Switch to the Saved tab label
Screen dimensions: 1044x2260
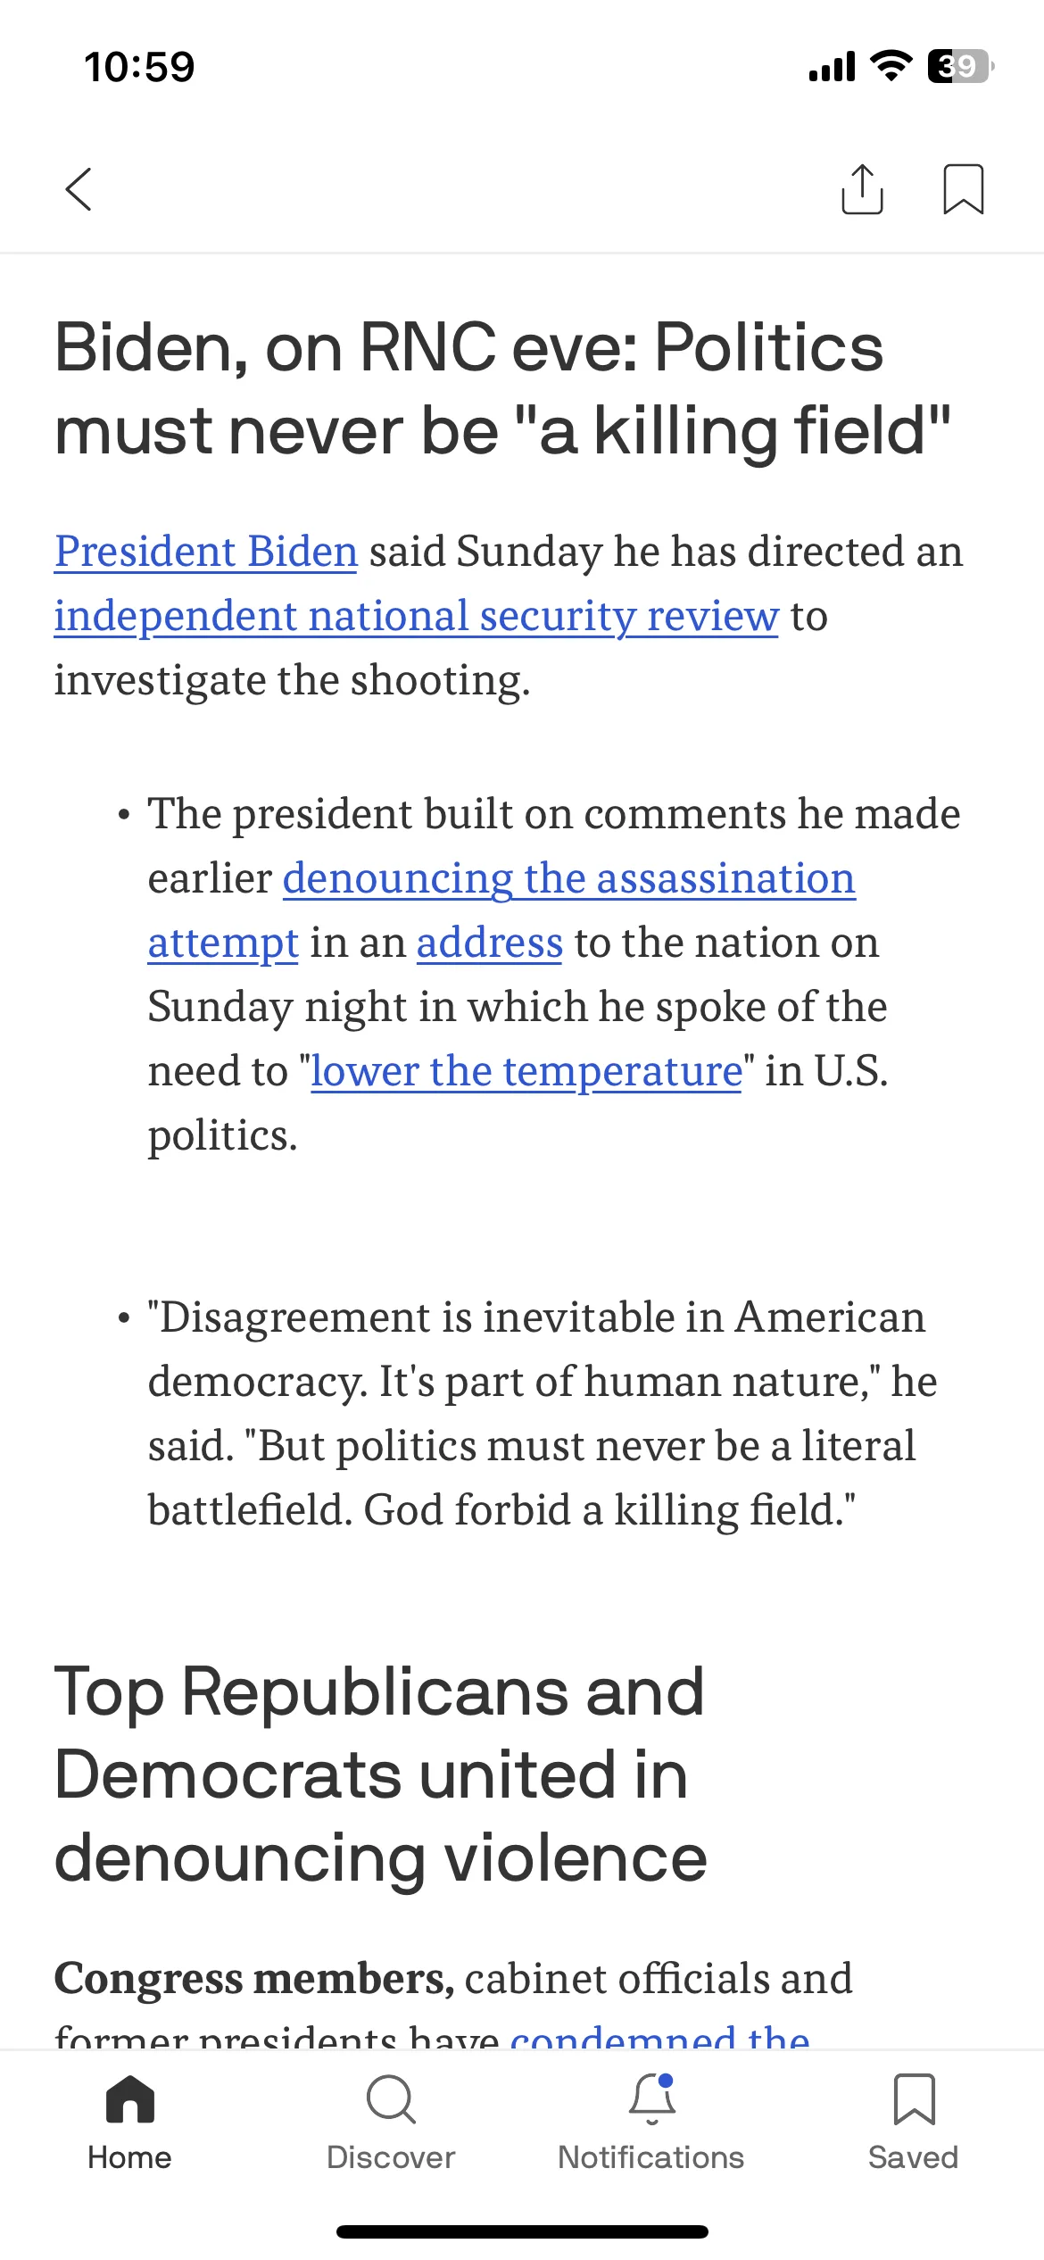914,2157
